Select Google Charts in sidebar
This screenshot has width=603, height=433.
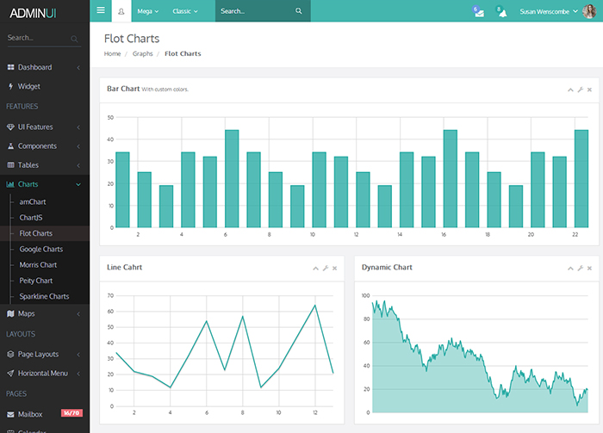pos(40,249)
